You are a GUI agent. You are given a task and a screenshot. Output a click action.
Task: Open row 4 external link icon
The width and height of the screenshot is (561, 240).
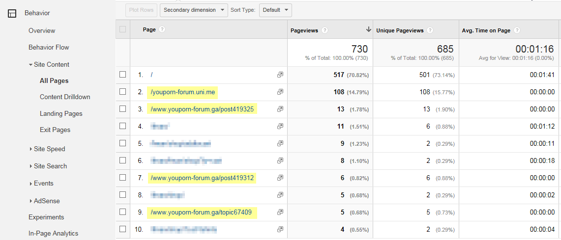click(280, 126)
